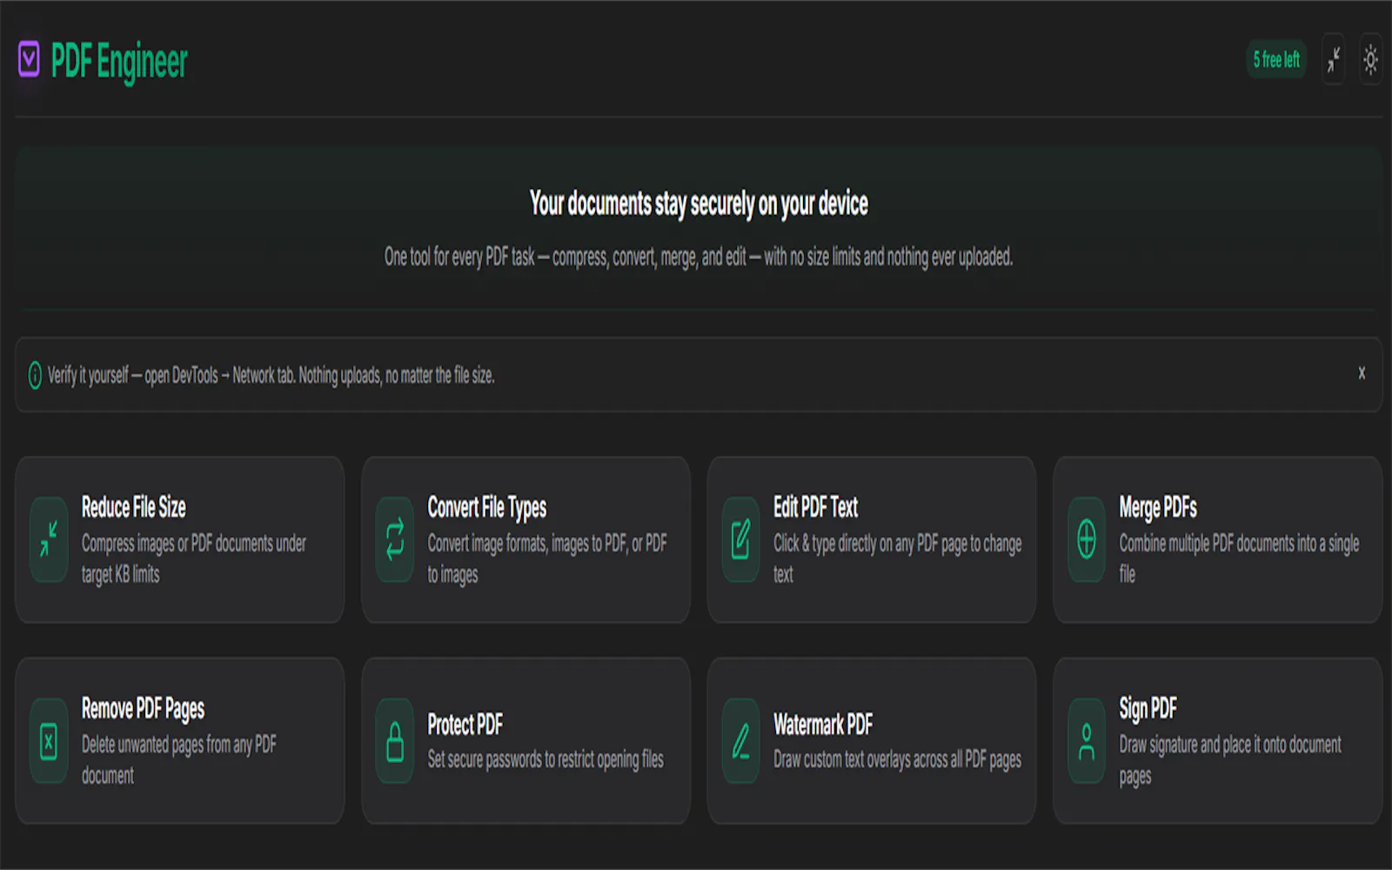Viewport: 1392px width, 870px height.
Task: Click the 'Verify it yourself' notice text
Action: pos(271,376)
